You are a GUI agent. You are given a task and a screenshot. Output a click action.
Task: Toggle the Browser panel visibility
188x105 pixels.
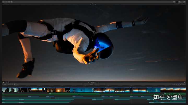click(x=174, y=2)
